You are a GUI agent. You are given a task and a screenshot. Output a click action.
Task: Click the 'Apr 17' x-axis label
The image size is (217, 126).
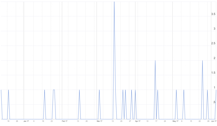point(138,121)
